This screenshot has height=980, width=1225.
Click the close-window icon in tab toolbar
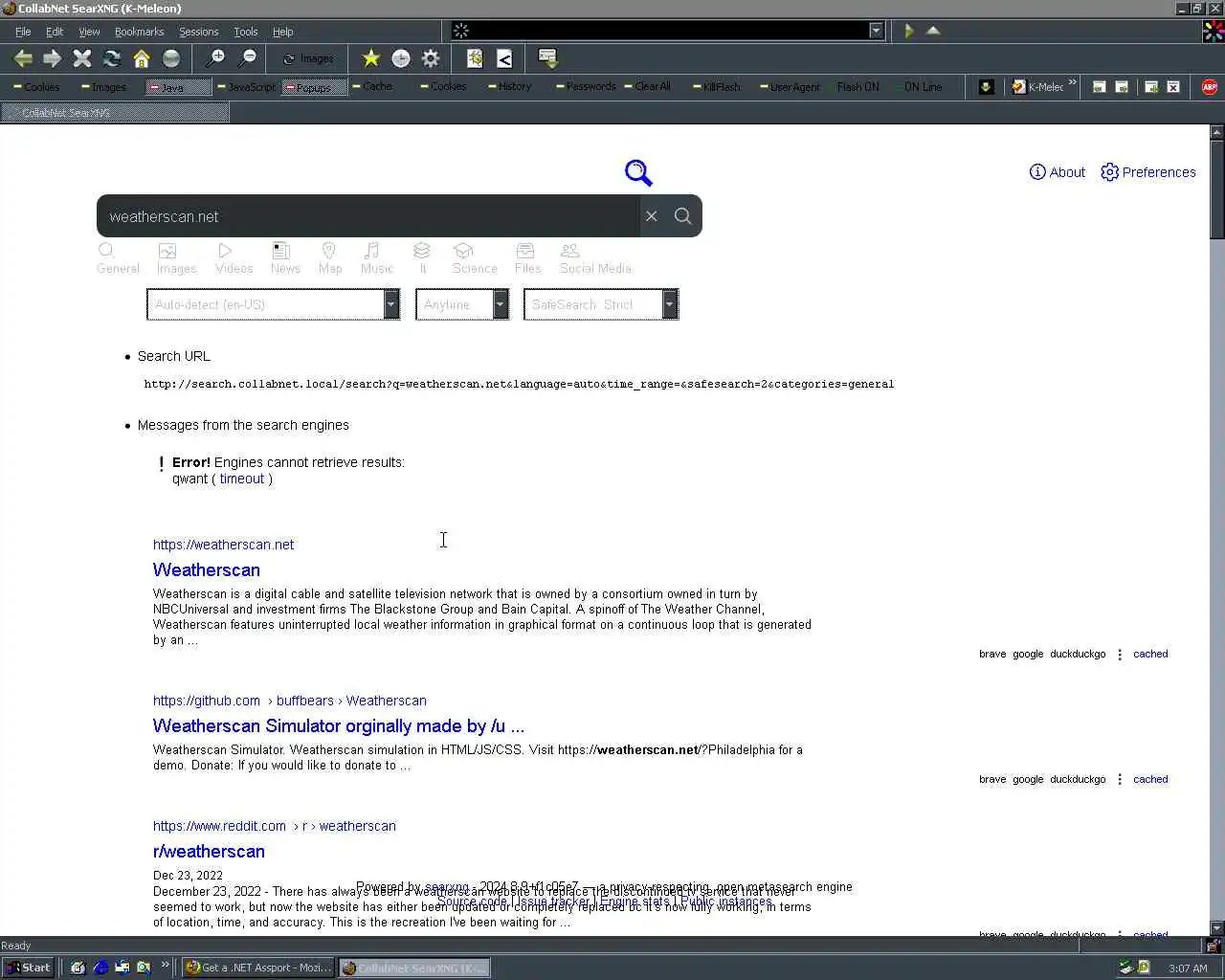tap(1173, 86)
